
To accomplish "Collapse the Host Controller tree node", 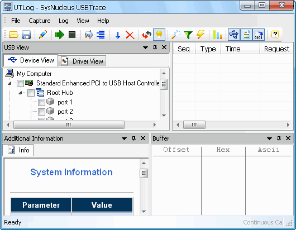I will (x=9, y=83).
